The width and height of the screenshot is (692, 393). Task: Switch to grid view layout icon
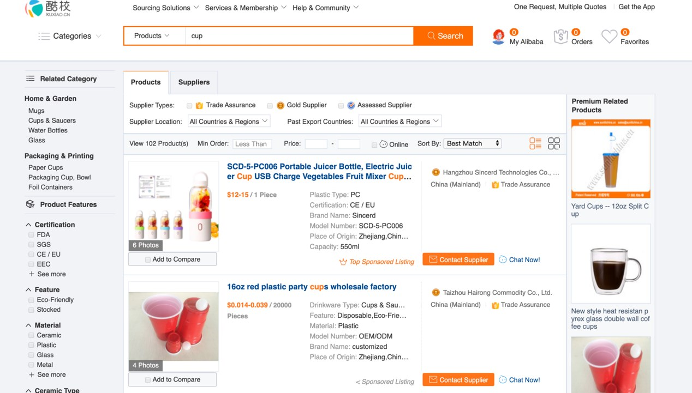(x=554, y=143)
